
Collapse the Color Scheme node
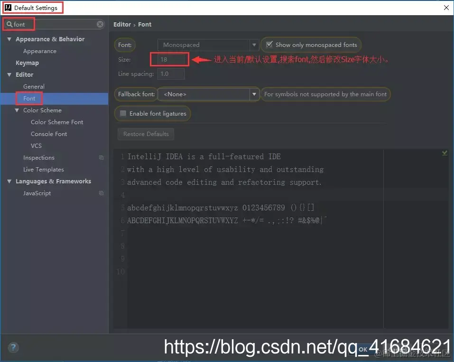click(17, 110)
